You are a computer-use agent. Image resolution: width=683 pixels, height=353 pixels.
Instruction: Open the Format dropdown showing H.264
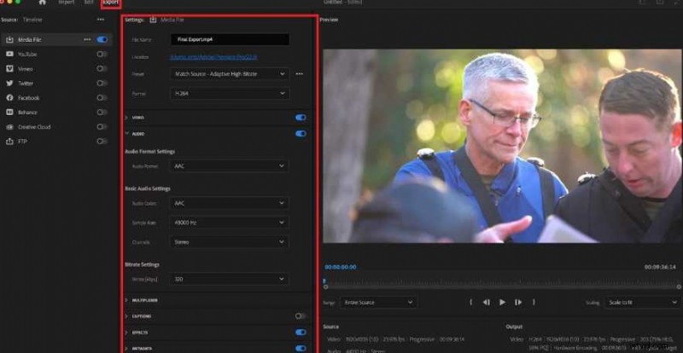[x=229, y=93]
